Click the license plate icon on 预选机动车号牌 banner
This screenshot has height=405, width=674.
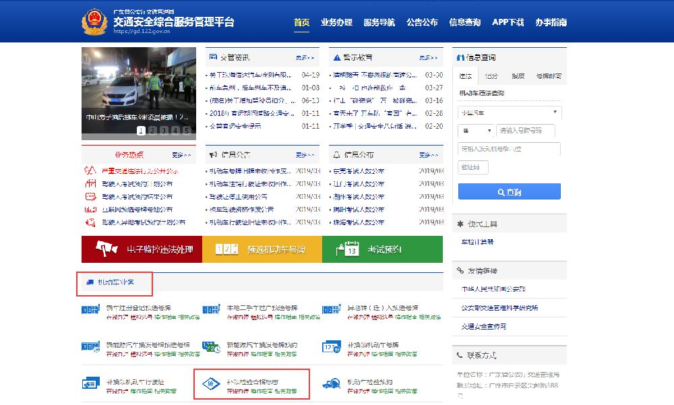(226, 249)
